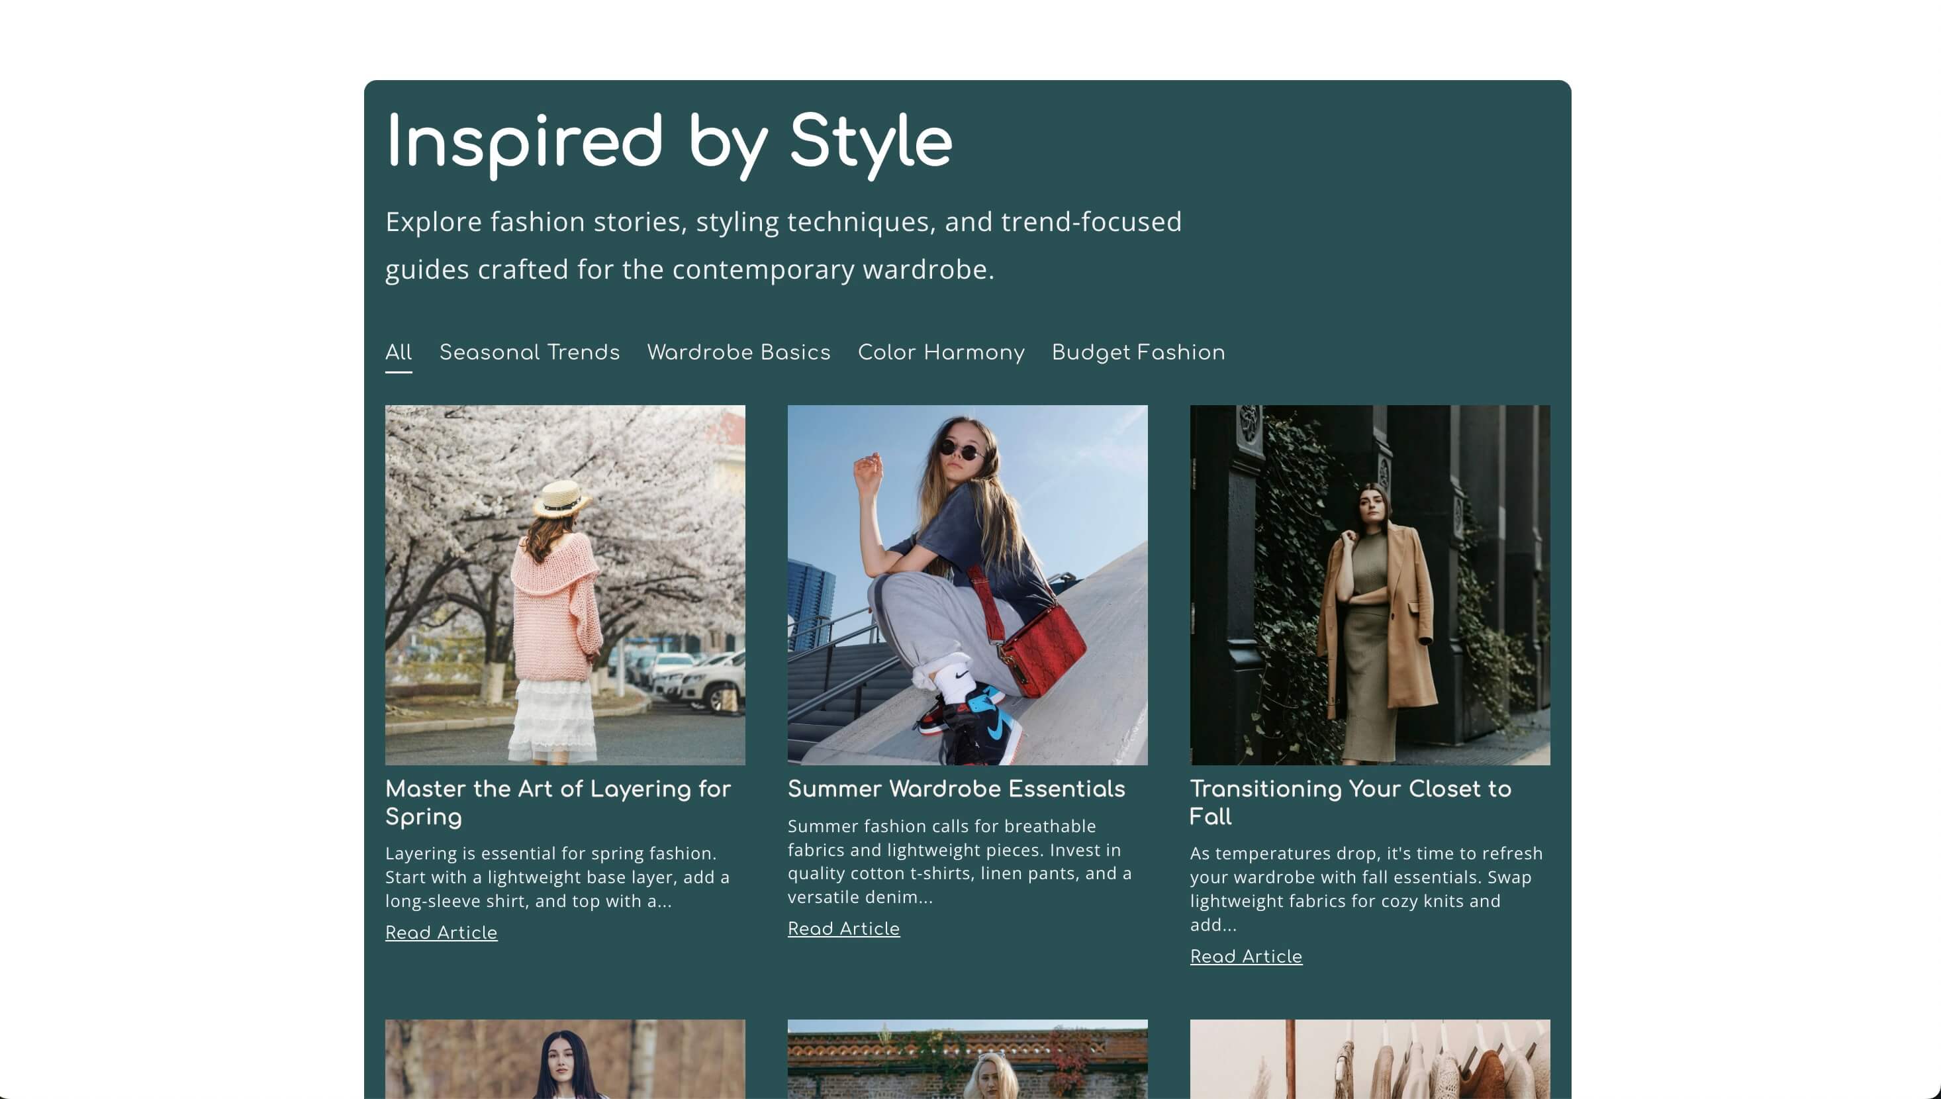The width and height of the screenshot is (1941, 1099).
Task: Open the hanging clothes rack thumbnail
Action: point(1370,1059)
